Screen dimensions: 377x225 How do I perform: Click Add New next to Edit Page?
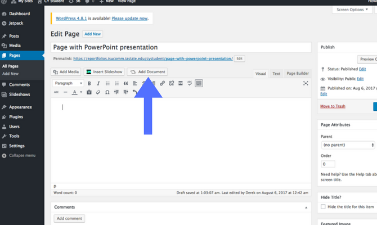(x=93, y=34)
